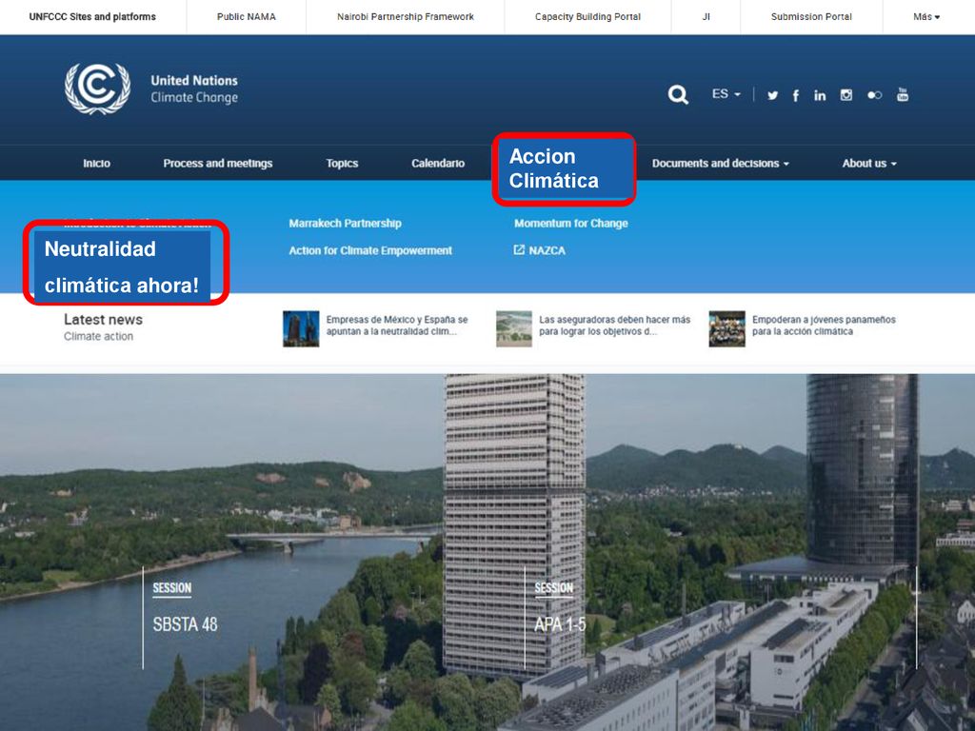
Task: Open the Flickr social icon
Action: tap(874, 95)
